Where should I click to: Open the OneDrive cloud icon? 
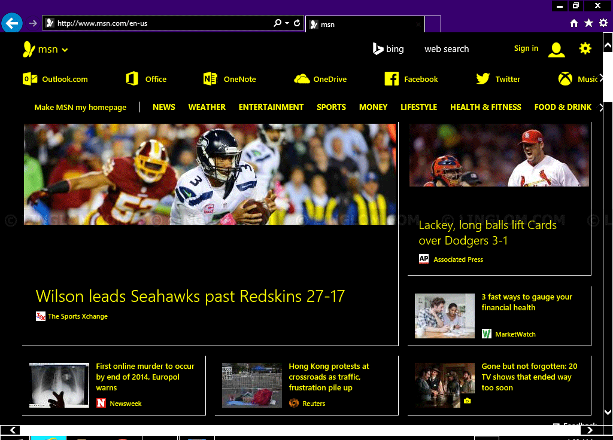pyautogui.click(x=302, y=80)
